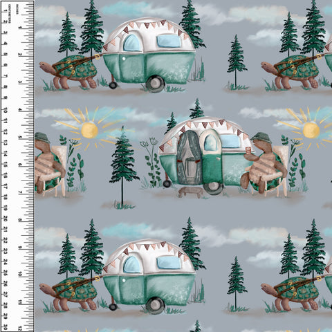Click the 5 inch mark on the ruler

[x=20, y=138]
